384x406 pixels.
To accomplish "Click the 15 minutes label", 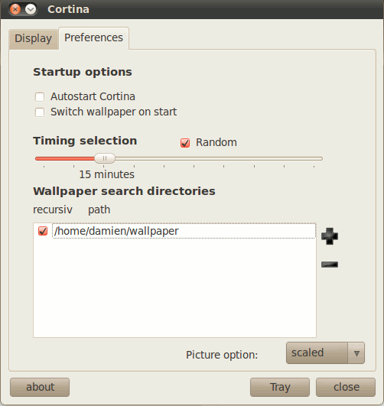I will (106, 174).
